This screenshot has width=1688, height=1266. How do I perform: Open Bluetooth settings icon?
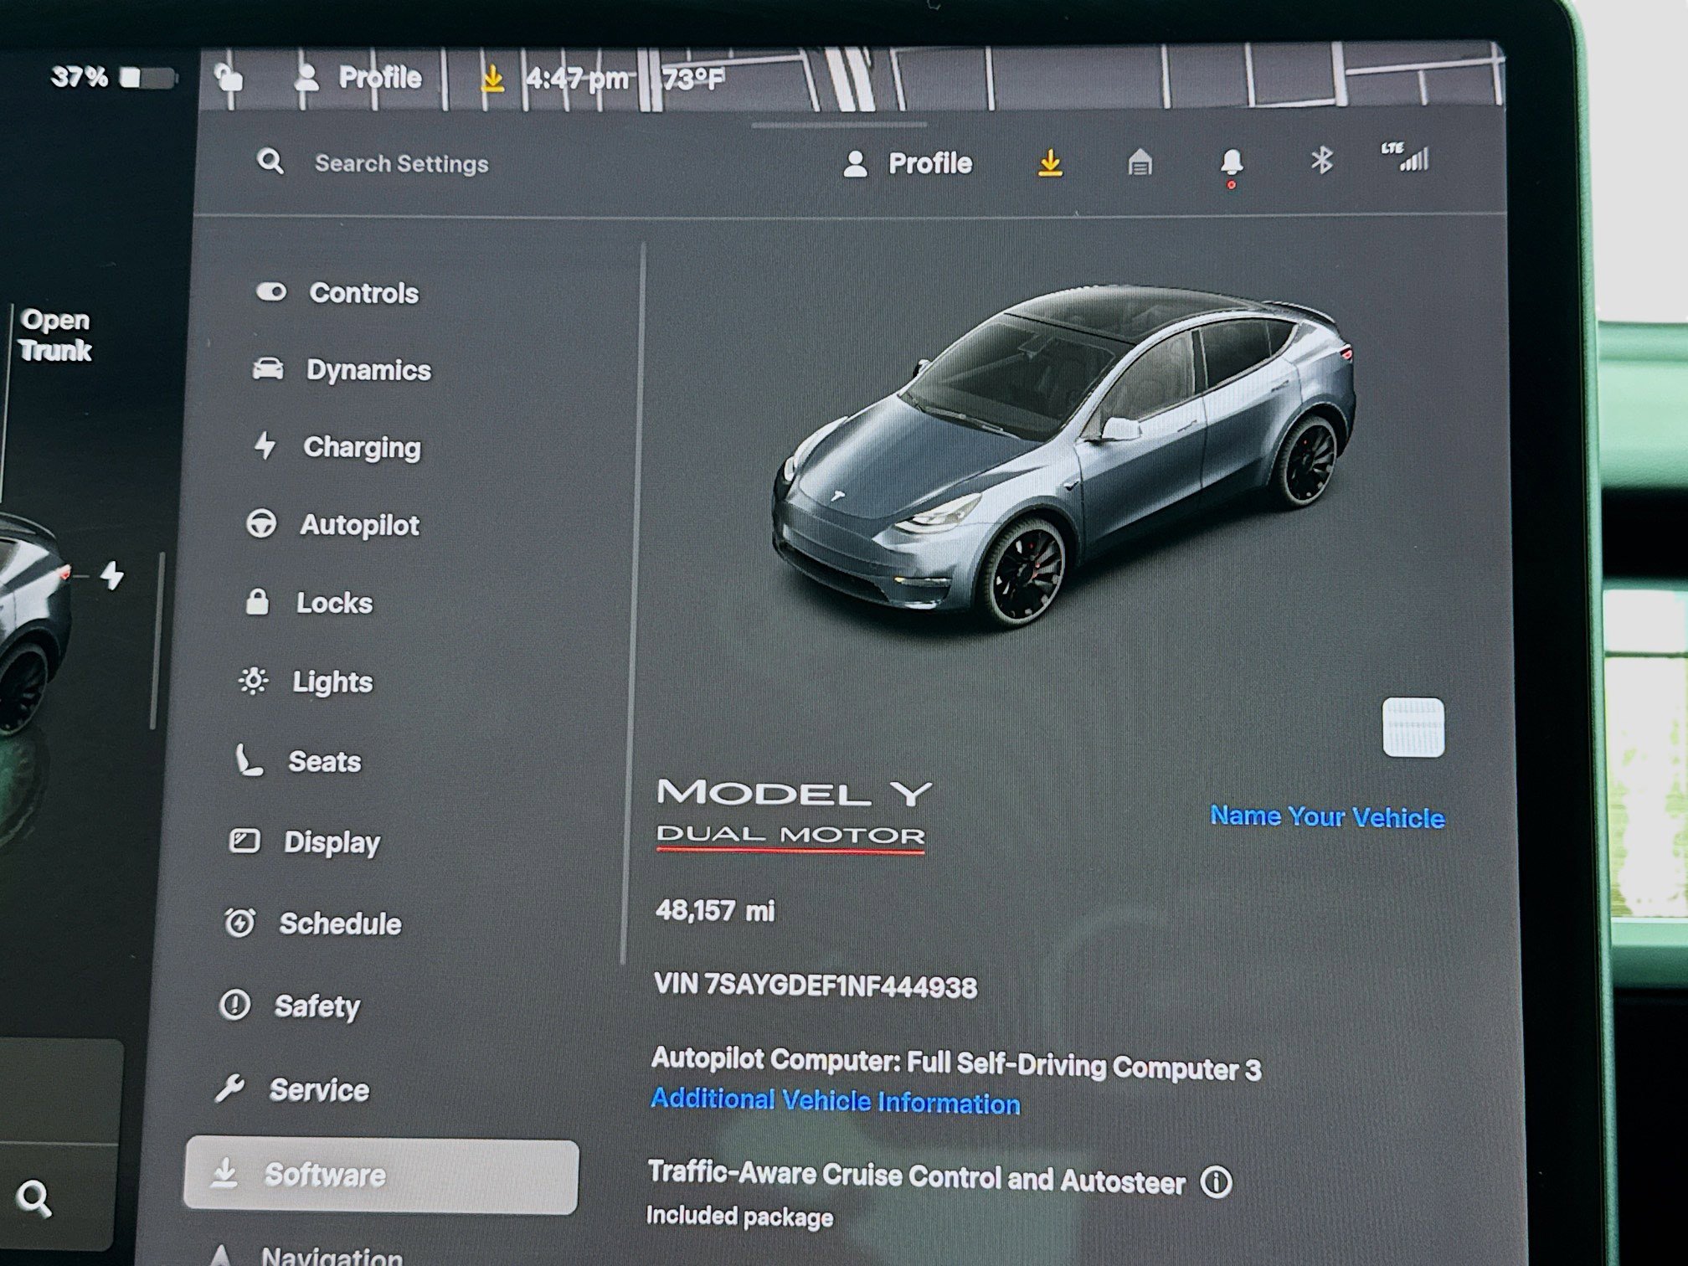[1321, 160]
